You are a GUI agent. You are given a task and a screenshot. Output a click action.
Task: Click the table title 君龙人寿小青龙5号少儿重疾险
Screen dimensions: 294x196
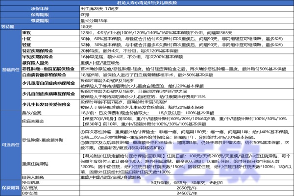click(147, 3)
